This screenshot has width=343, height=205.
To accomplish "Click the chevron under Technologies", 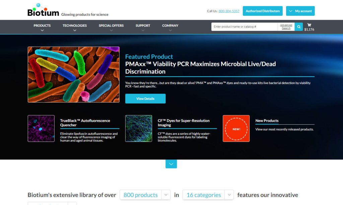I will [x=75, y=30].
